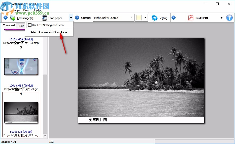Click the 123.bmp file path text
235x144 pixels.
[x=21, y=43]
